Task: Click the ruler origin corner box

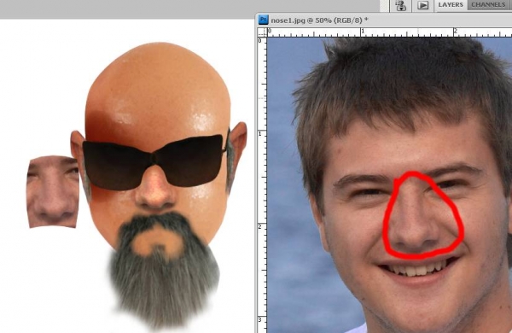Action: tap(262, 32)
